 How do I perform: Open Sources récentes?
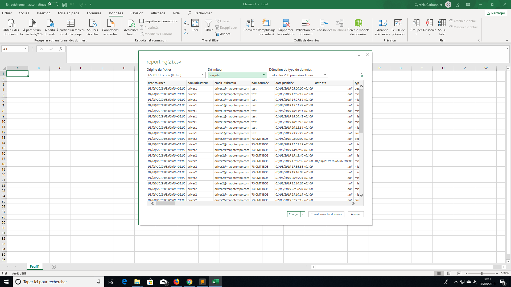[x=92, y=27]
